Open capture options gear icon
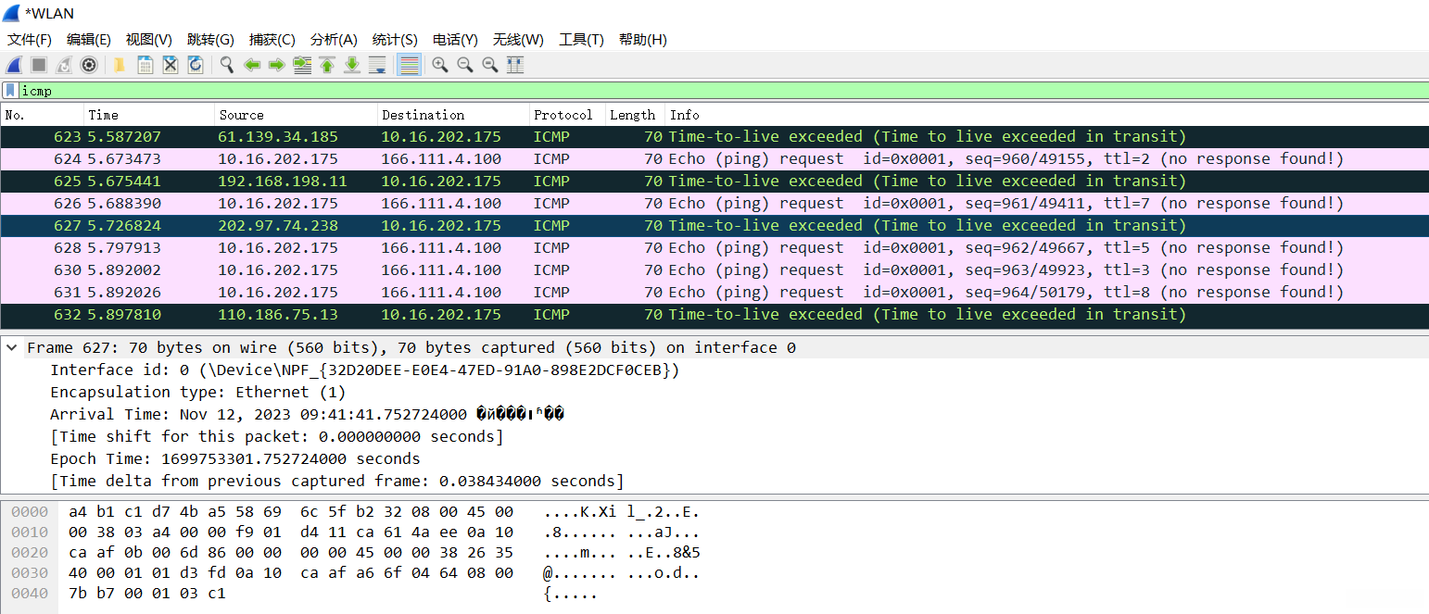Screen dimensions: 1429x614 (89, 65)
